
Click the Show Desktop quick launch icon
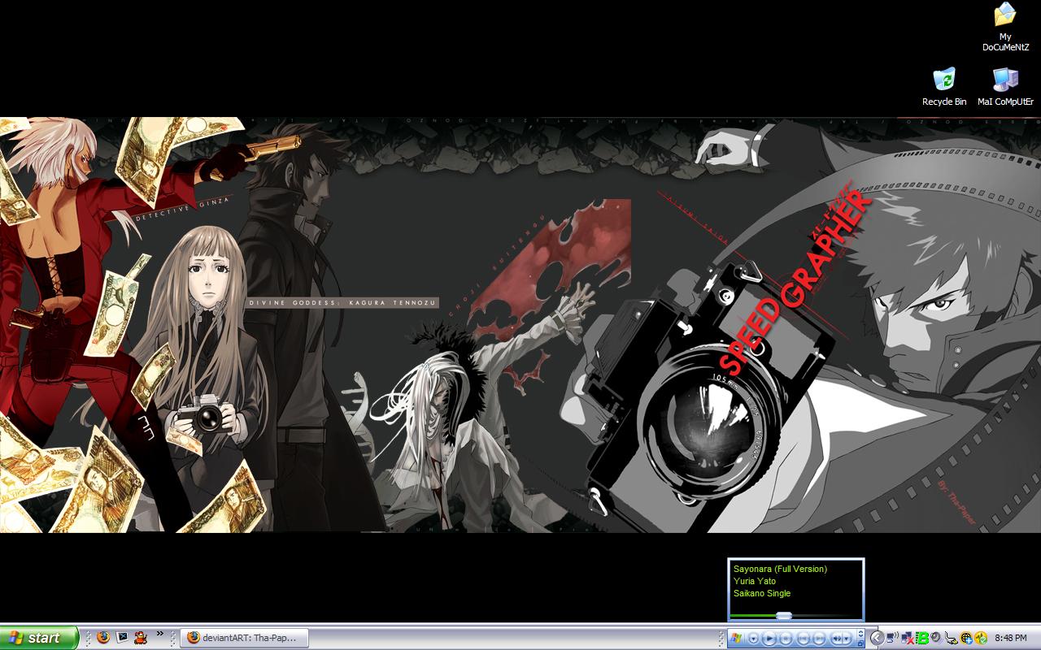tap(122, 638)
